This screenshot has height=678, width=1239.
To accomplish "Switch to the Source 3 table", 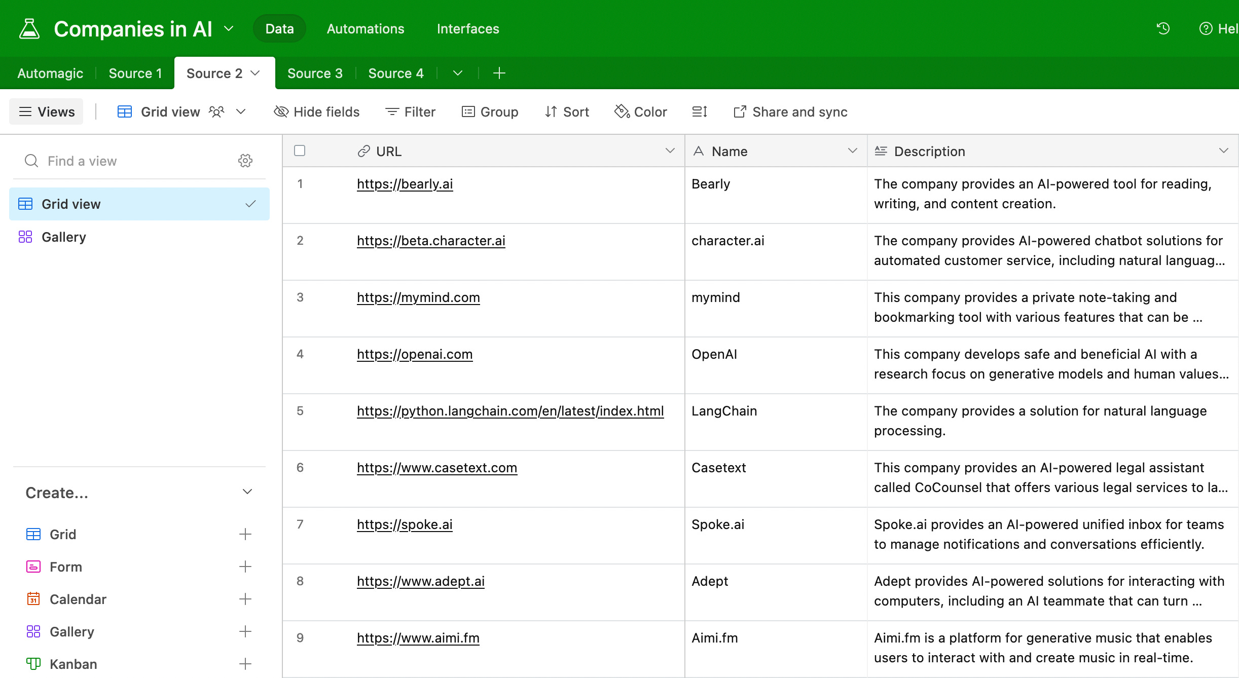I will [x=315, y=73].
